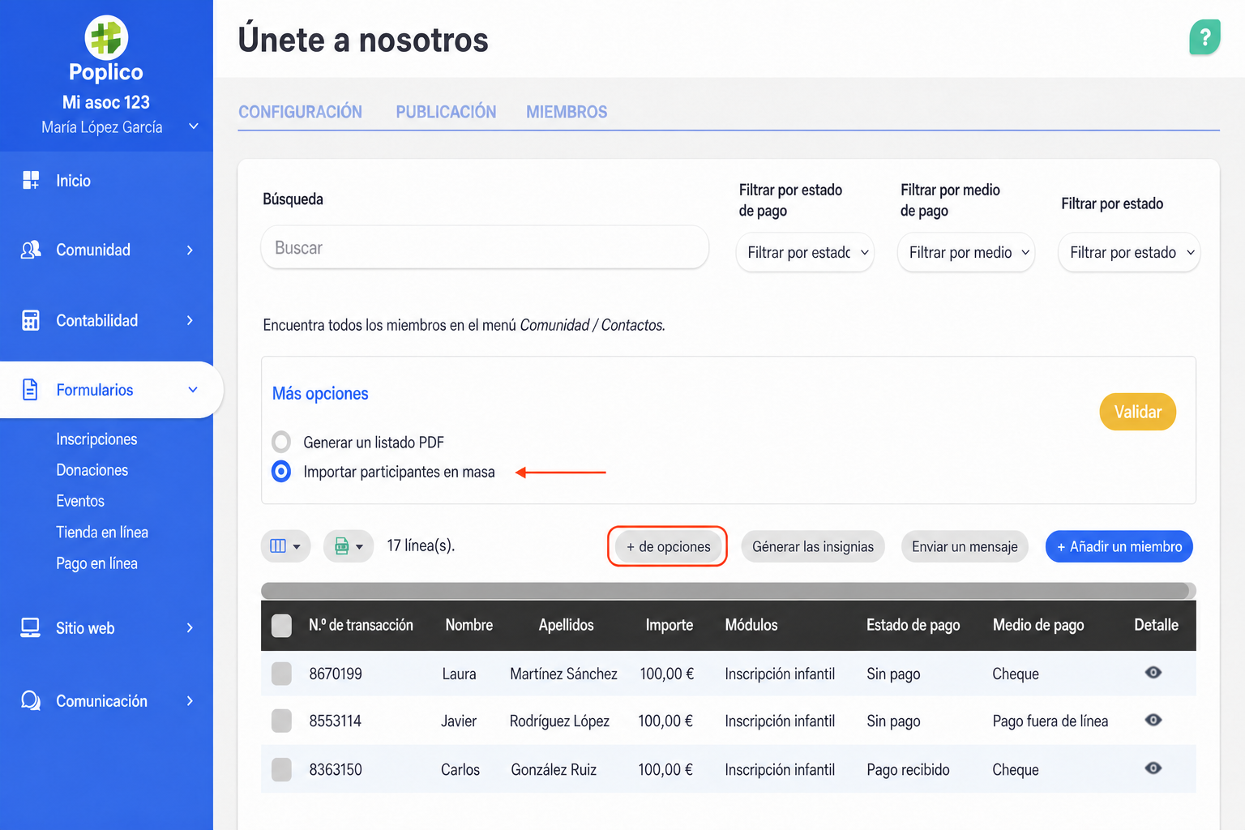Check the row for transaction 8553114
The image size is (1245, 830).
[281, 721]
